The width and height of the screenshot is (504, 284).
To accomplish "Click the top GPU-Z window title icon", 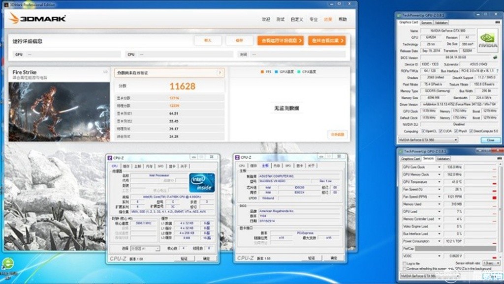I will [399, 15].
